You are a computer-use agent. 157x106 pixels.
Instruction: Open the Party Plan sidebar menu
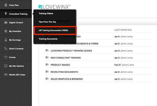click(16, 5)
